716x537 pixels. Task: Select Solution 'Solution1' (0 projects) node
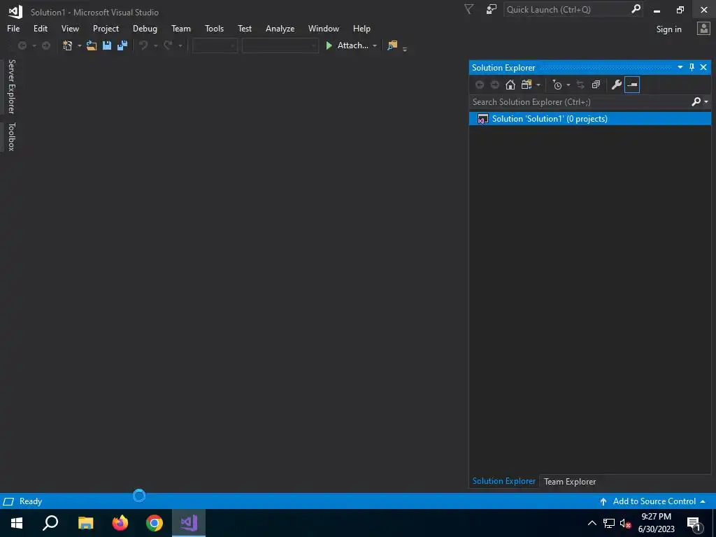tap(590, 119)
